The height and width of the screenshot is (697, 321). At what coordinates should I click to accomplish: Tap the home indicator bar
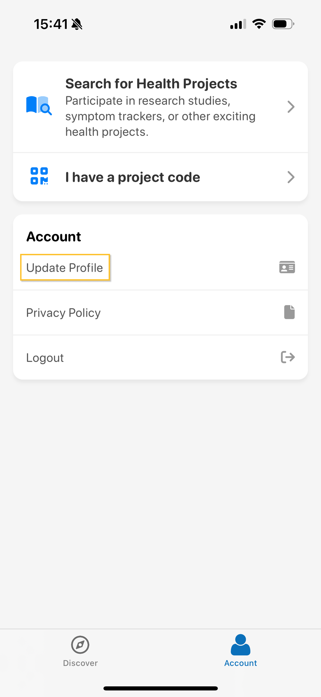coord(160,689)
